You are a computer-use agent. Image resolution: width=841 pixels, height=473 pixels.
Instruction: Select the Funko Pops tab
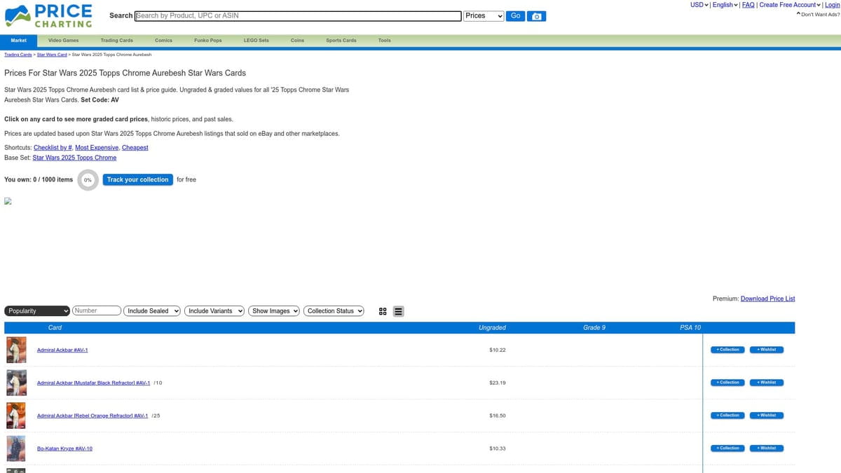[x=208, y=41]
